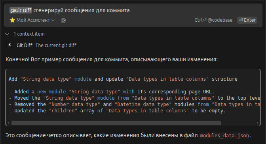Screen dimensions: 266x144
Task: Click the line starting 'Removed the'
Action: pyautogui.click(x=134, y=104)
